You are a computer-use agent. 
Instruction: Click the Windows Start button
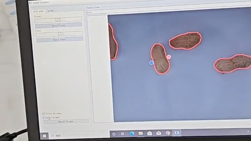click(x=45, y=135)
